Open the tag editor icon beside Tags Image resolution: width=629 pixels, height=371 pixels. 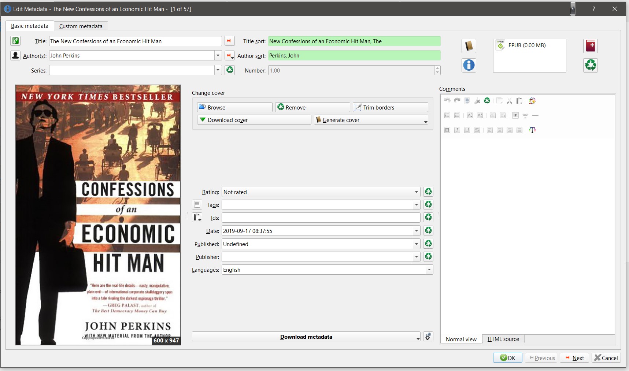[197, 205]
